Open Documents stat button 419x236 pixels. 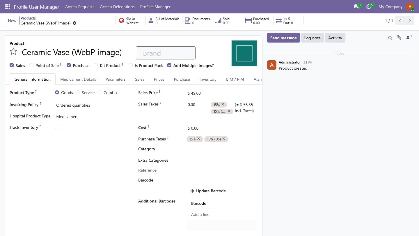pos(198,21)
